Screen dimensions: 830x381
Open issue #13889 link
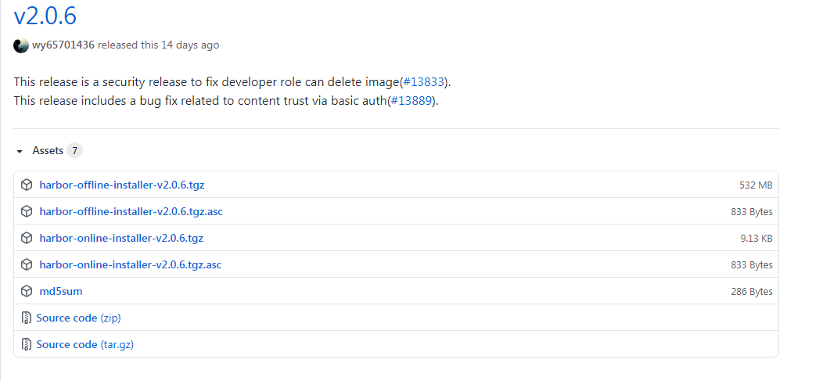(413, 101)
